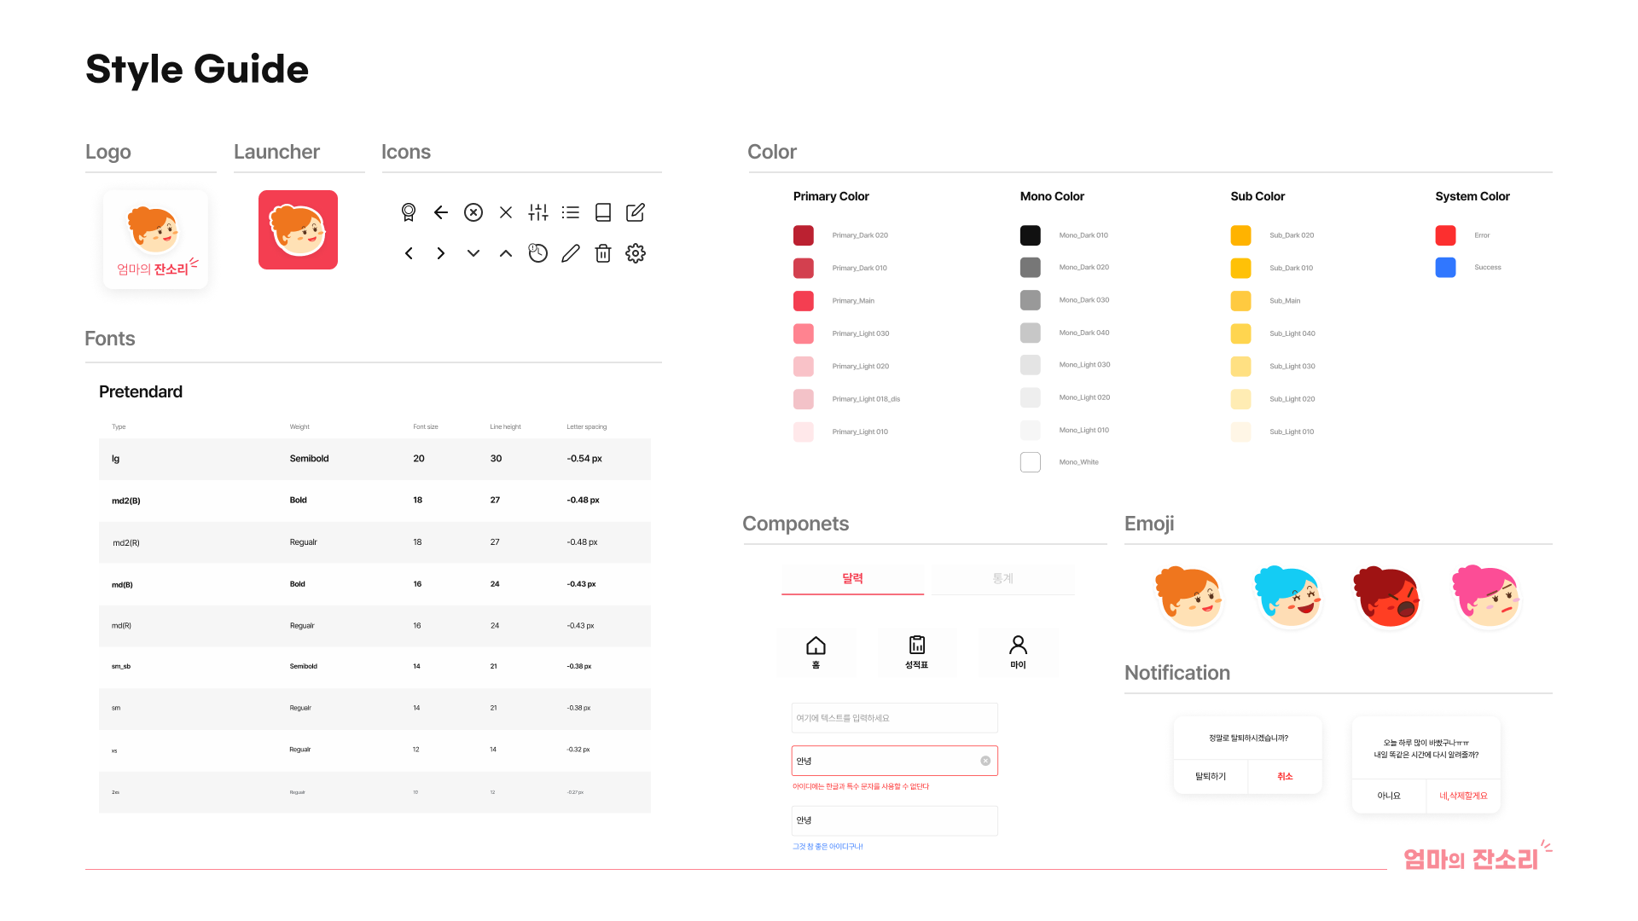Click the placeholder text input field
This screenshot has height=921, width=1638.
894,718
